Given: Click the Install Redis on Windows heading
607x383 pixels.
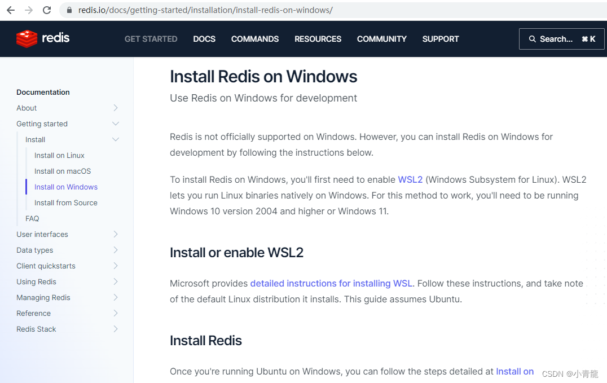Looking at the screenshot, I should click(263, 77).
